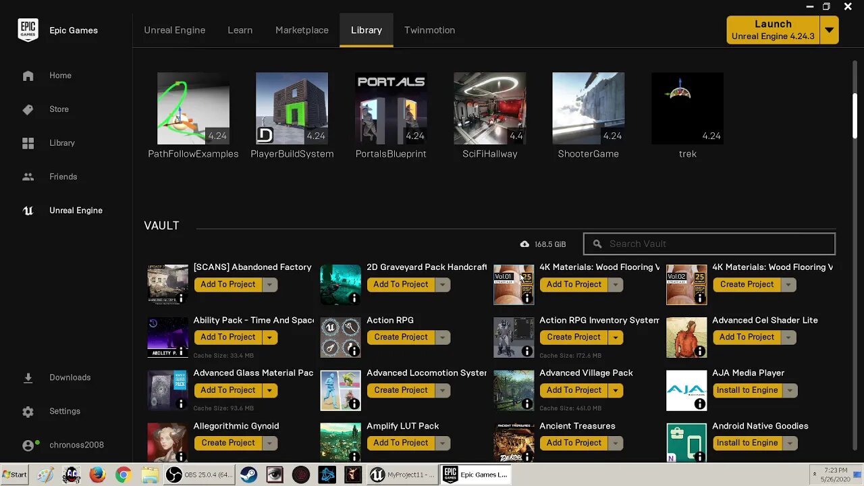Open the Start menu
864x486 pixels.
(x=15, y=475)
